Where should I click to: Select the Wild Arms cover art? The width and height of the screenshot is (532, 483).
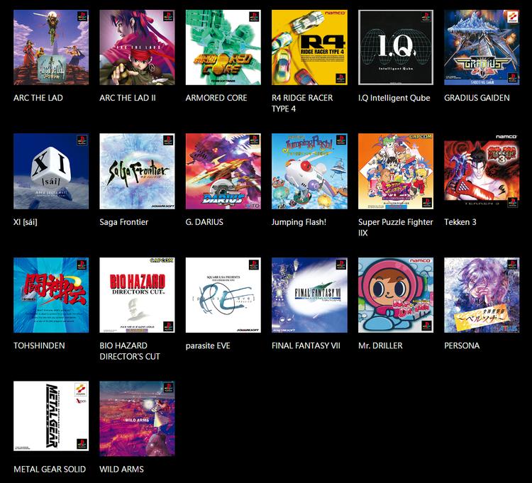[x=137, y=418]
